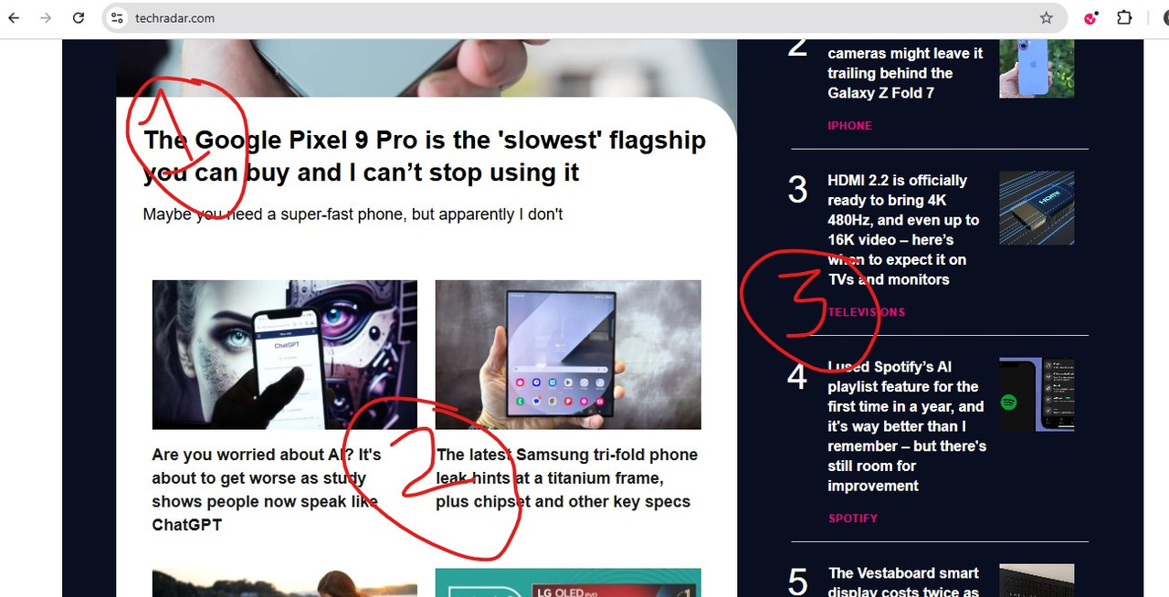Select the TELEVISIONS category tag
Image resolution: width=1169 pixels, height=597 pixels.
tap(866, 312)
